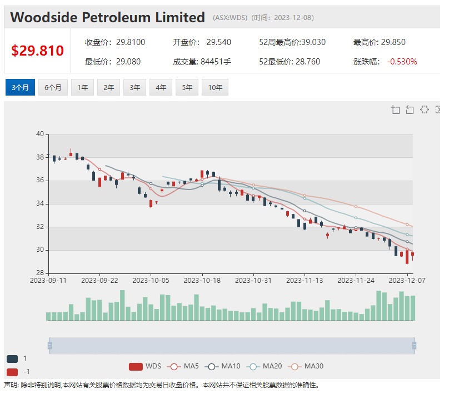This screenshot has height=394, width=449.
Task: Click the 52周最高价 value 39.030
Action: click(313, 42)
